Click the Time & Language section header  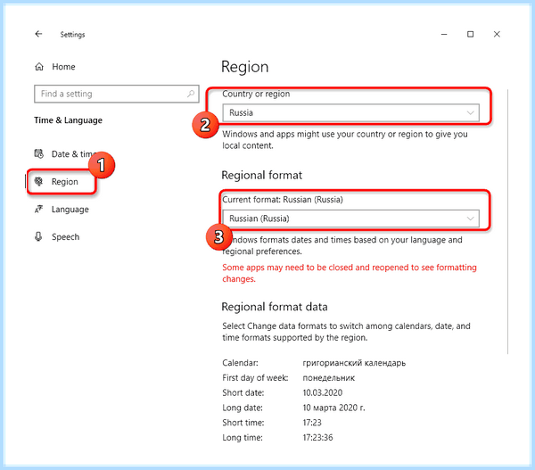[69, 120]
